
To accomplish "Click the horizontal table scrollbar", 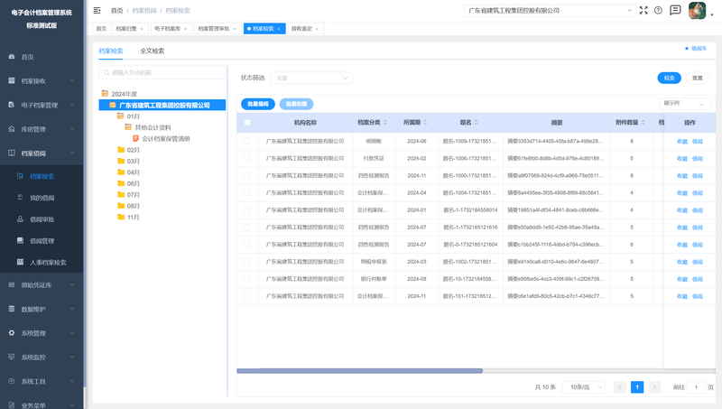I will [x=359, y=370].
